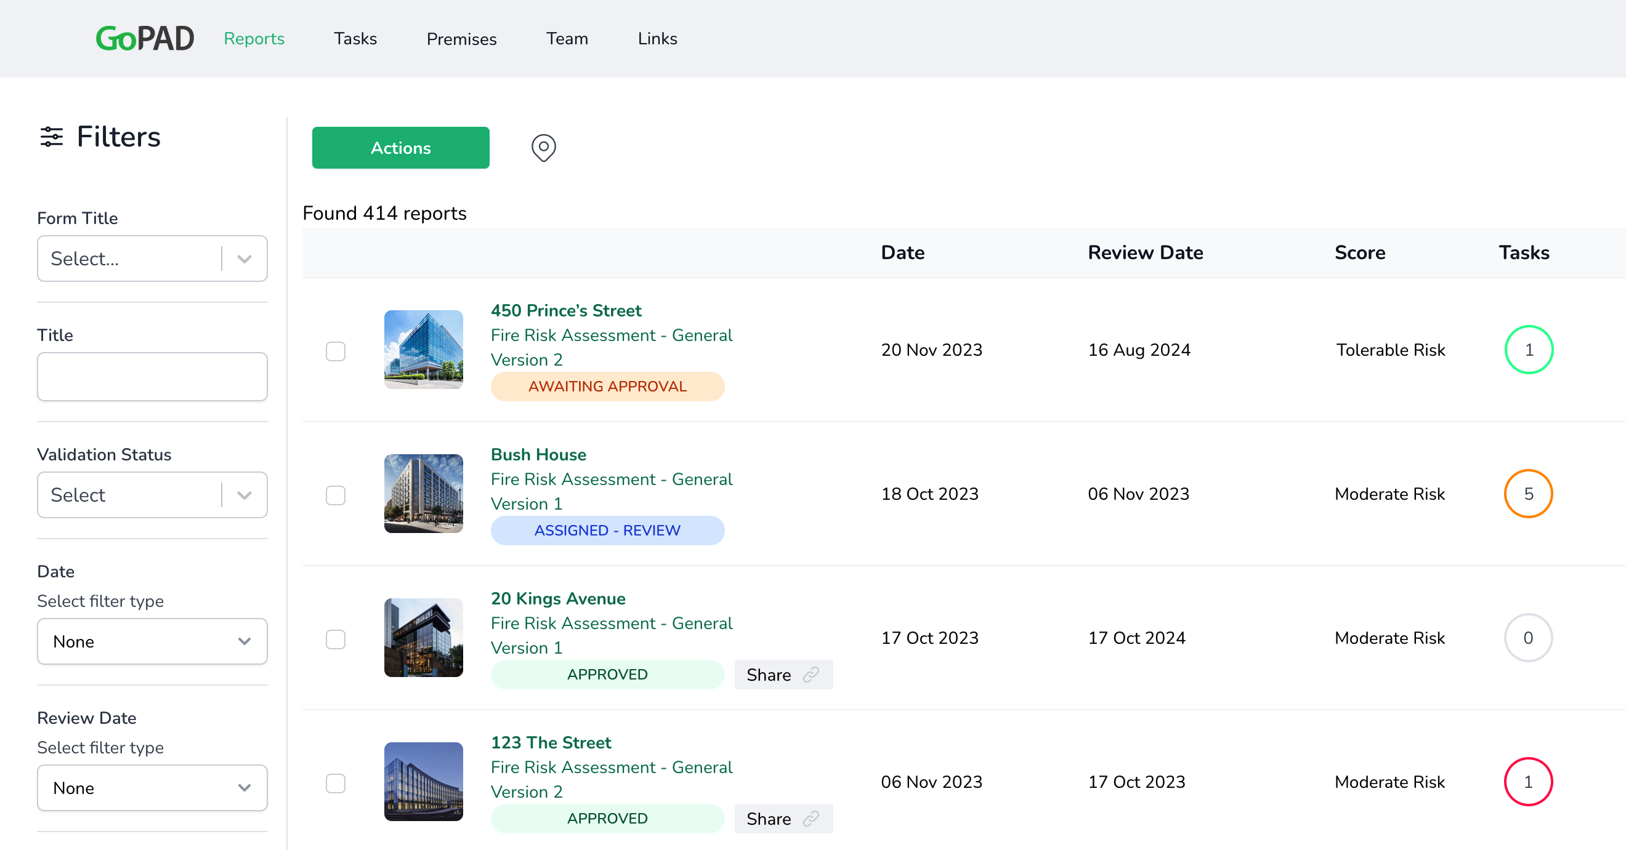
Task: Tick the Bush House report checkbox
Action: point(335,495)
